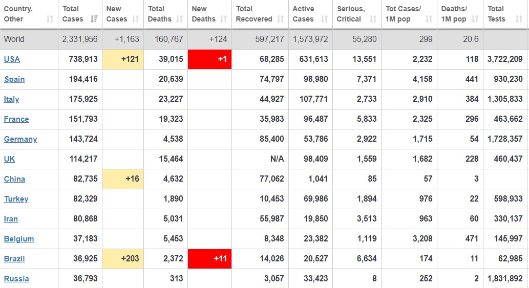Select World total deaths 160,767
This screenshot has width=529, height=288.
tap(168, 39)
